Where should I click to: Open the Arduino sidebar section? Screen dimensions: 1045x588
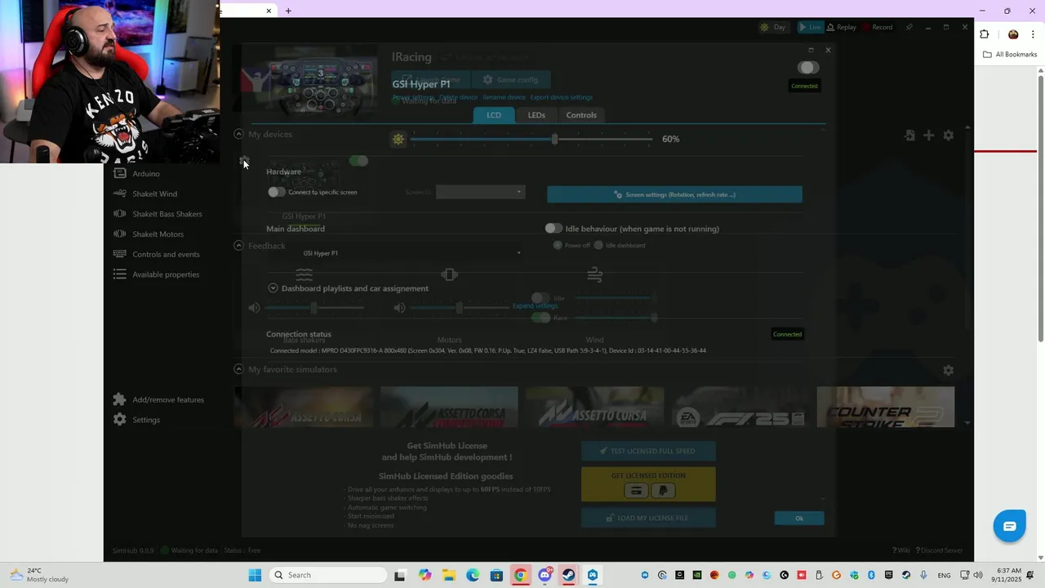(x=145, y=173)
